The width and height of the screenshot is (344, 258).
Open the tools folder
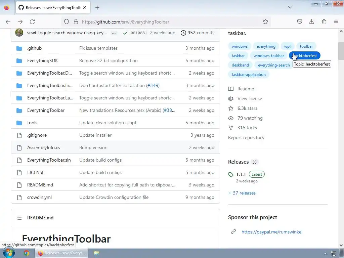pyautogui.click(x=32, y=123)
